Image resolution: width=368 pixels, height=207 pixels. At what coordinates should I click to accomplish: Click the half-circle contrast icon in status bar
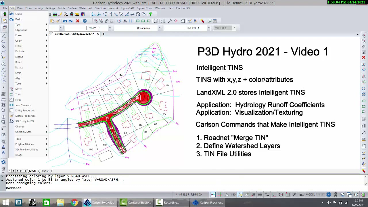pyautogui.click(x=356, y=195)
